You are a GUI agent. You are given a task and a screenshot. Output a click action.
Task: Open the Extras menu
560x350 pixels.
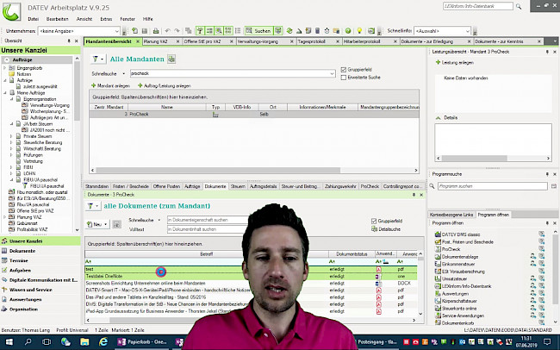(x=106, y=19)
